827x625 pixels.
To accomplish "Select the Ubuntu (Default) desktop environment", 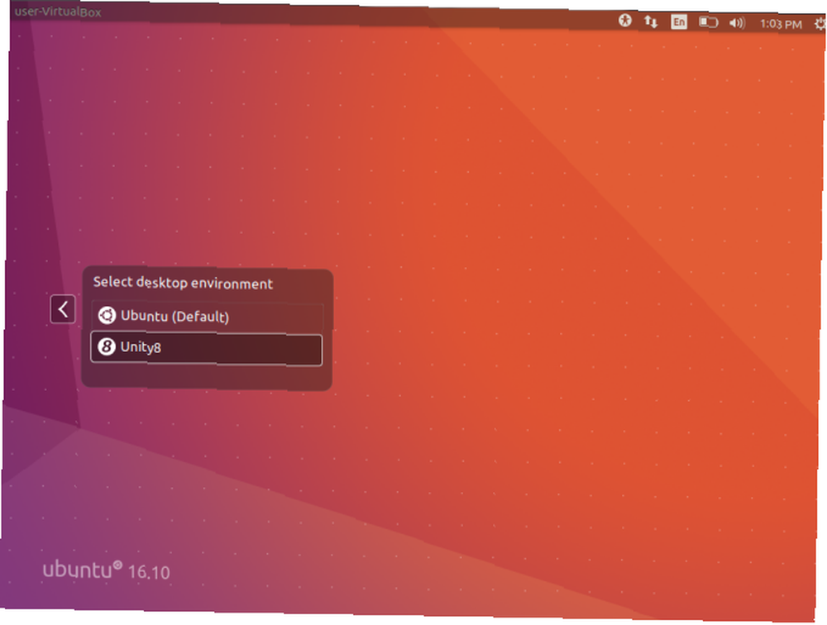I will (x=208, y=317).
